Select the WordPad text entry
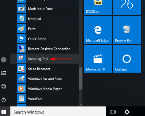 click(35, 99)
